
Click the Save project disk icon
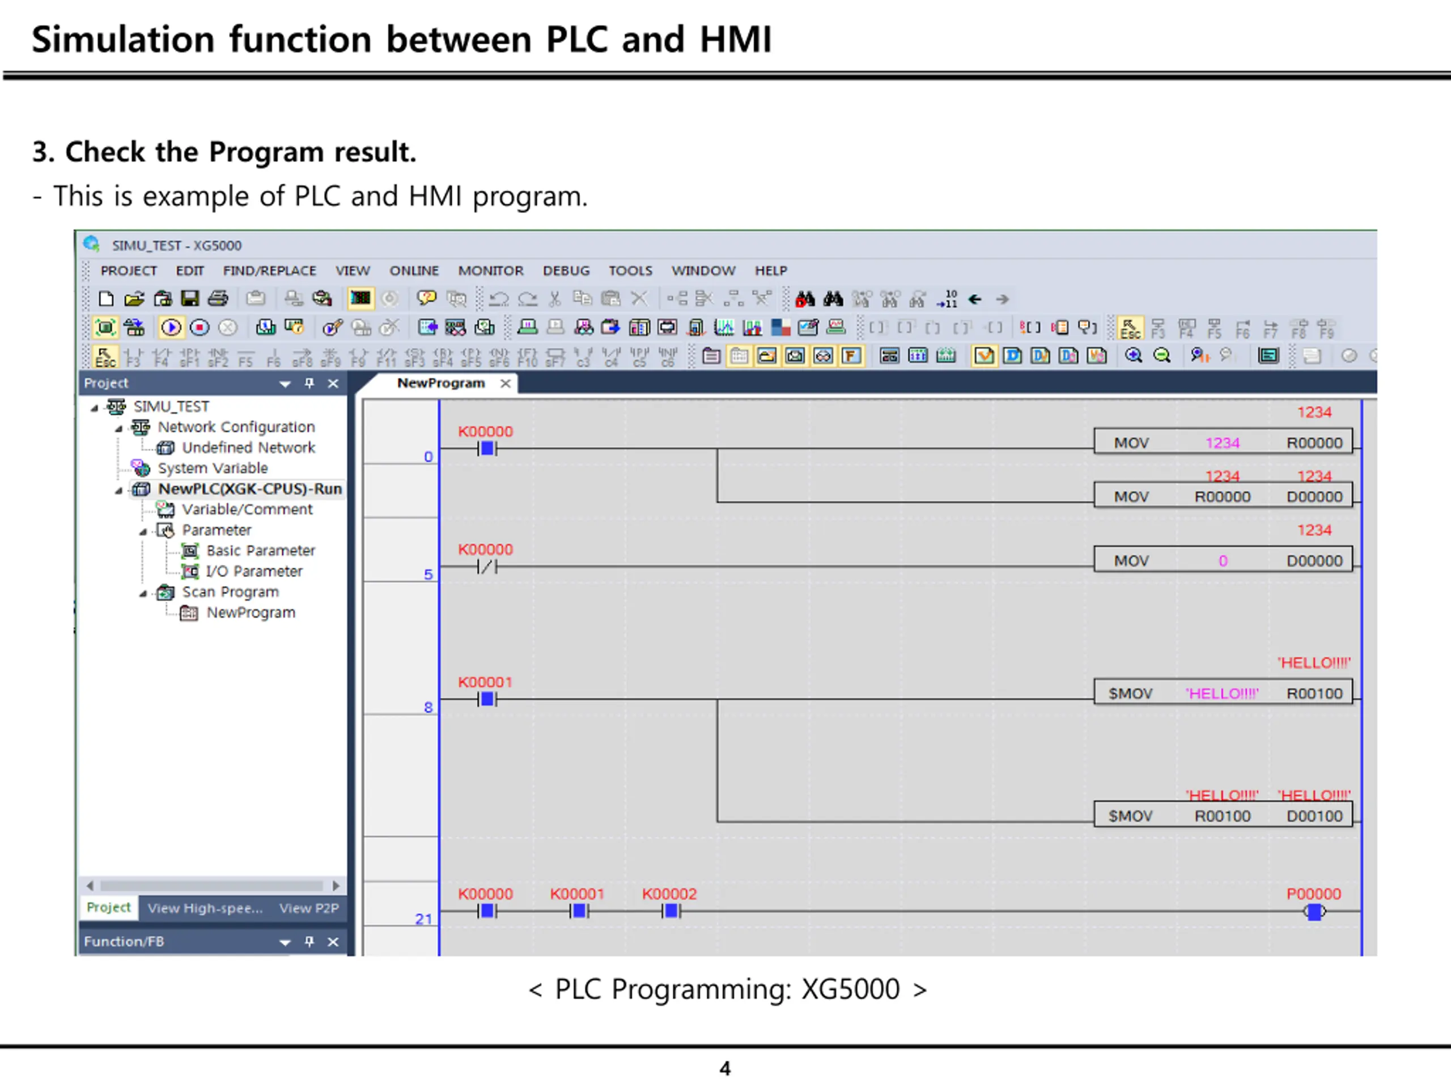tap(190, 299)
